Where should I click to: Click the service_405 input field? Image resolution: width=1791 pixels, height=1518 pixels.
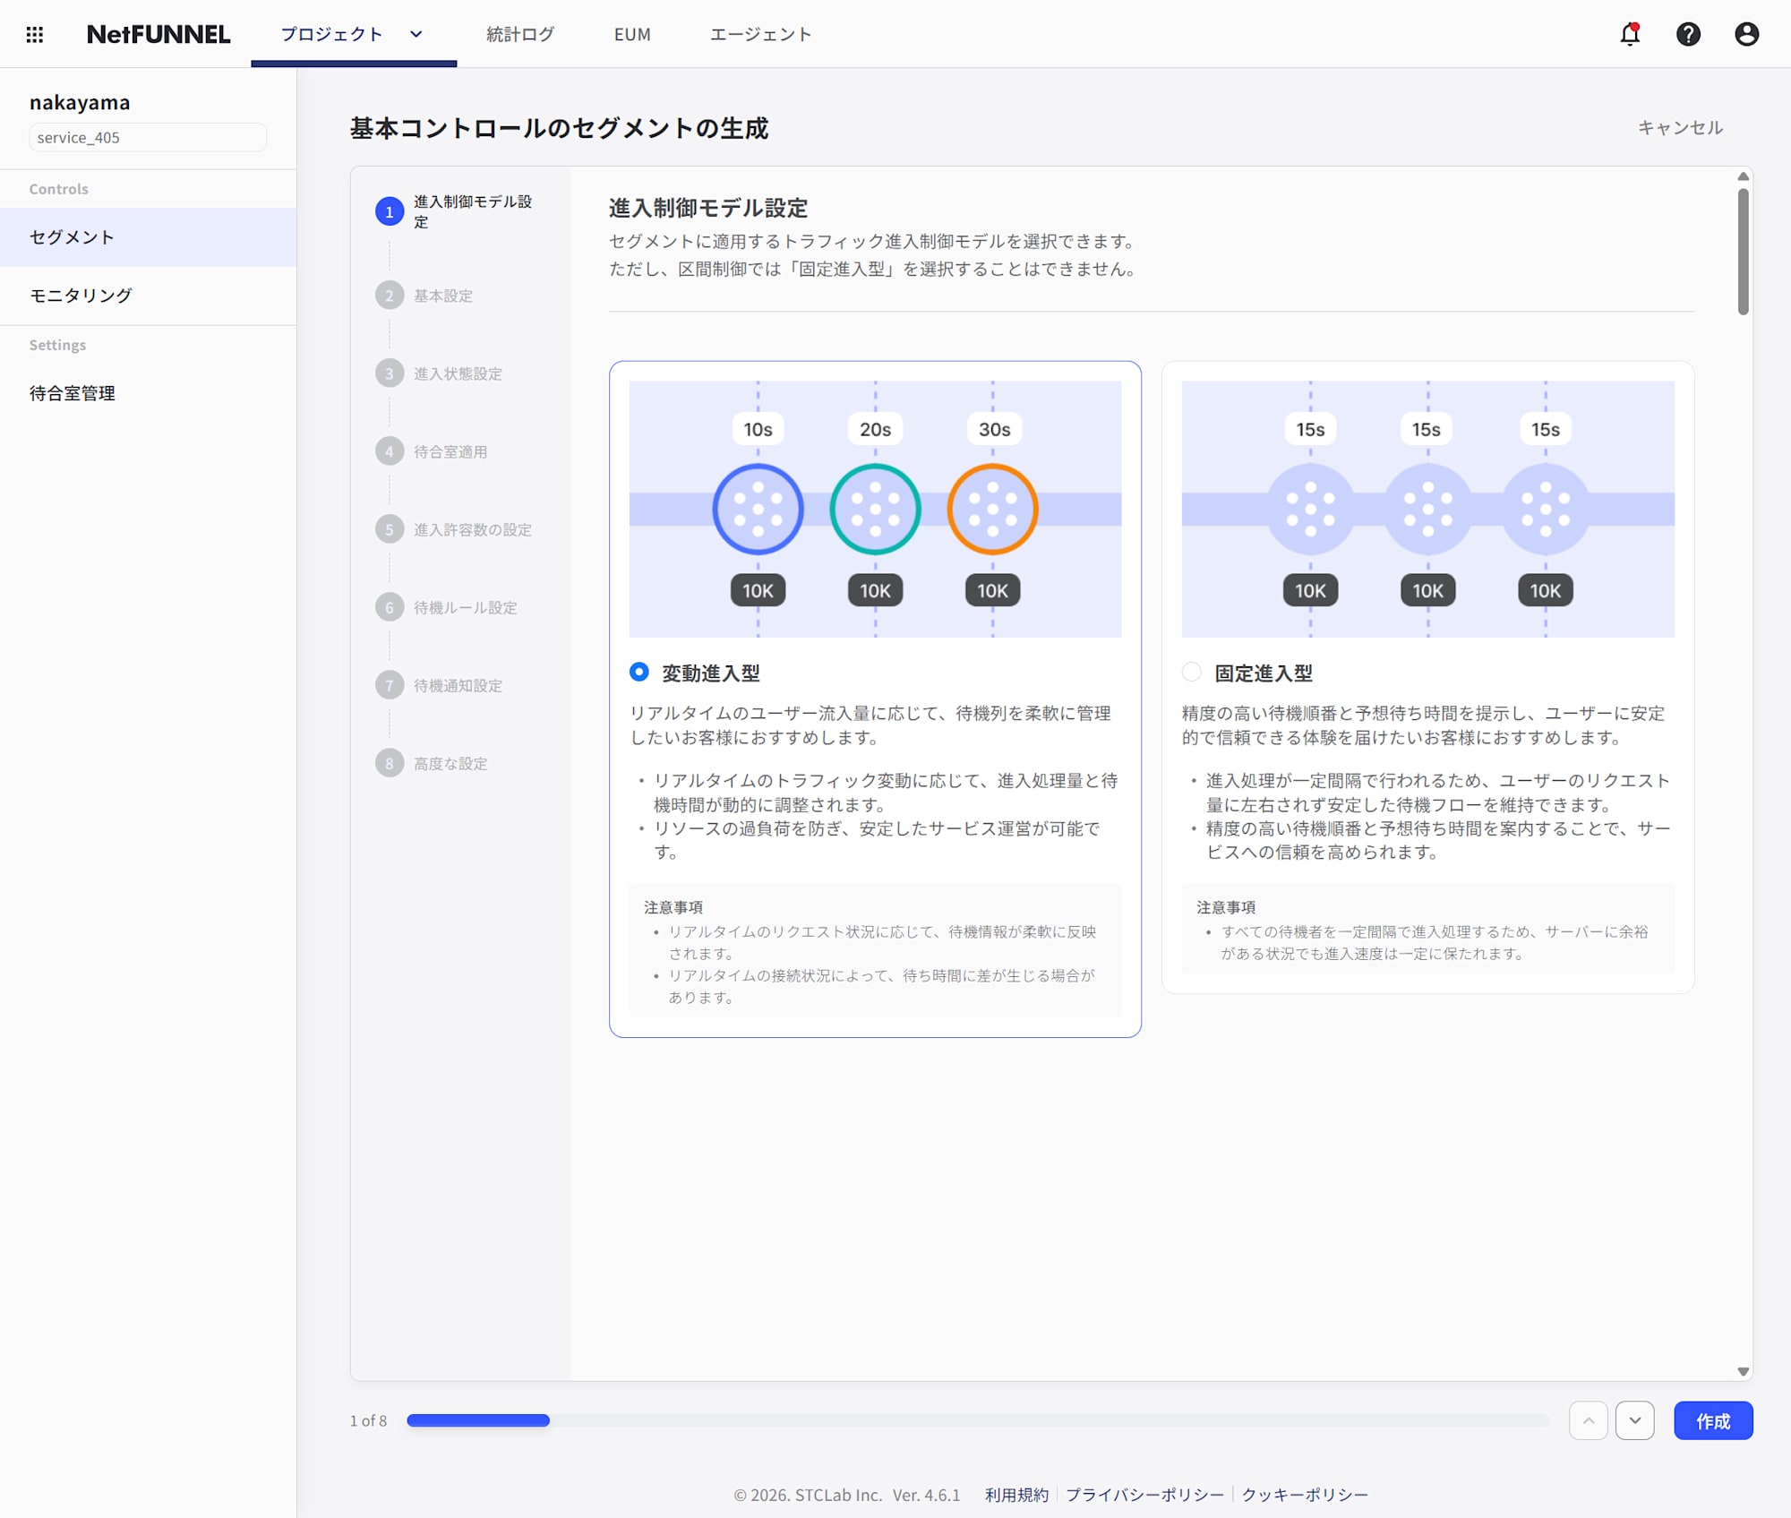point(148,137)
